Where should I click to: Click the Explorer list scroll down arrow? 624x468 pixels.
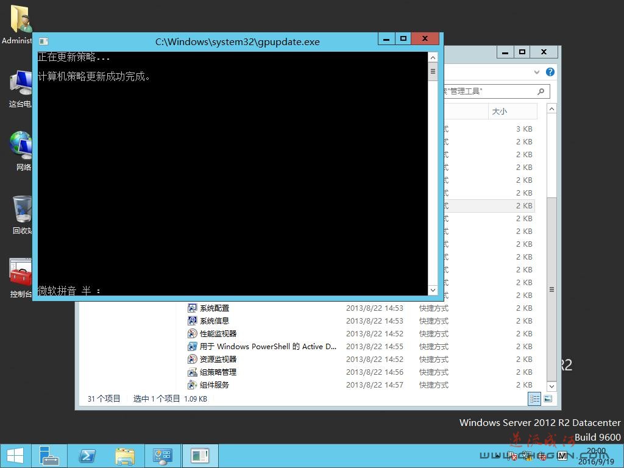click(551, 386)
